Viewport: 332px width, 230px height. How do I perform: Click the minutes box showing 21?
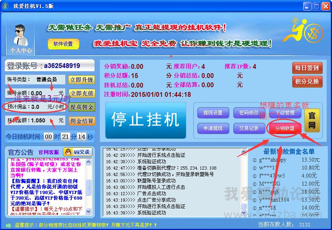coord(65,137)
